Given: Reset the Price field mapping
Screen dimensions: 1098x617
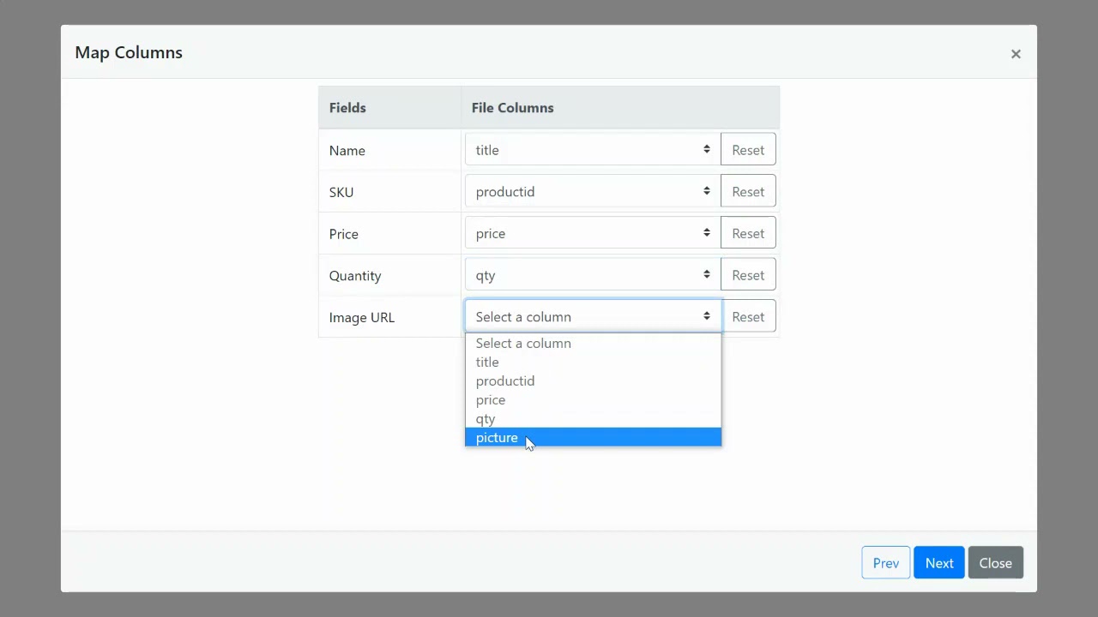Looking at the screenshot, I should 748,233.
